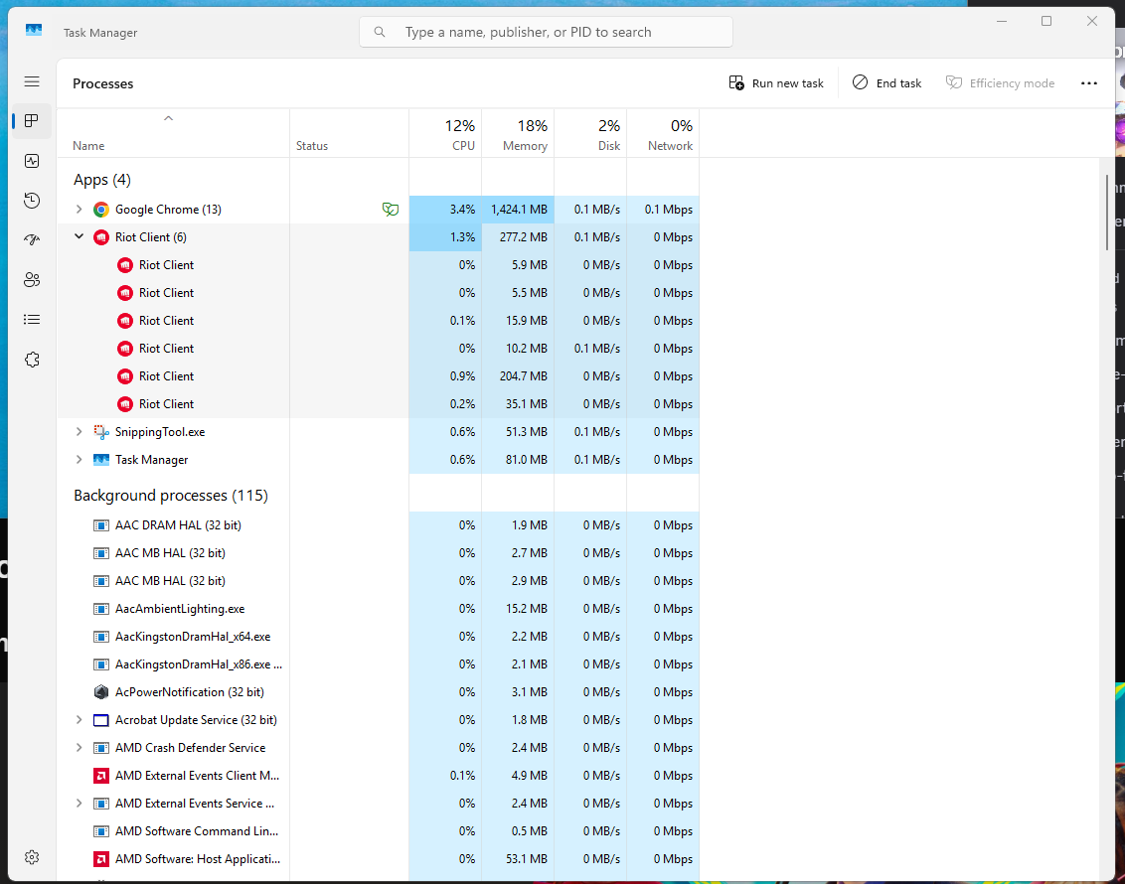The height and width of the screenshot is (884, 1125).
Task: Click the Riot Client child using 15.9 MB
Action: tap(378, 321)
